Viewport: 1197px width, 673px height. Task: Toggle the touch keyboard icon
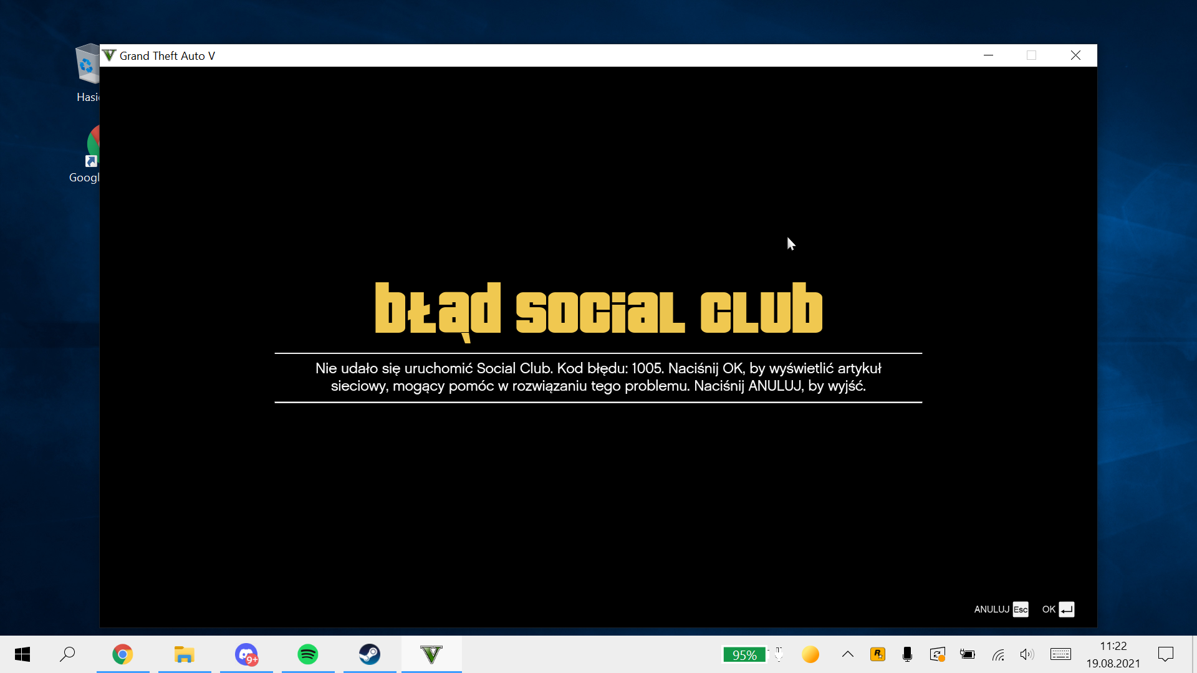(1060, 654)
